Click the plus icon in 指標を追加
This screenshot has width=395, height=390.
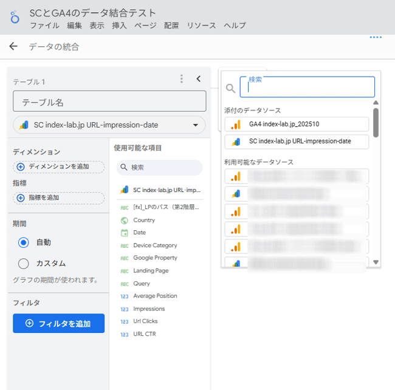[x=21, y=198]
